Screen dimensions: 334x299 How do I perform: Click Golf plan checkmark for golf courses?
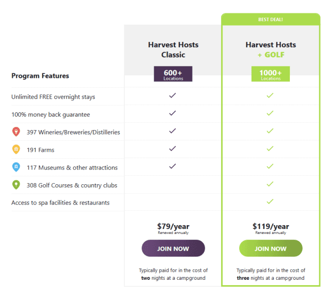point(270,184)
